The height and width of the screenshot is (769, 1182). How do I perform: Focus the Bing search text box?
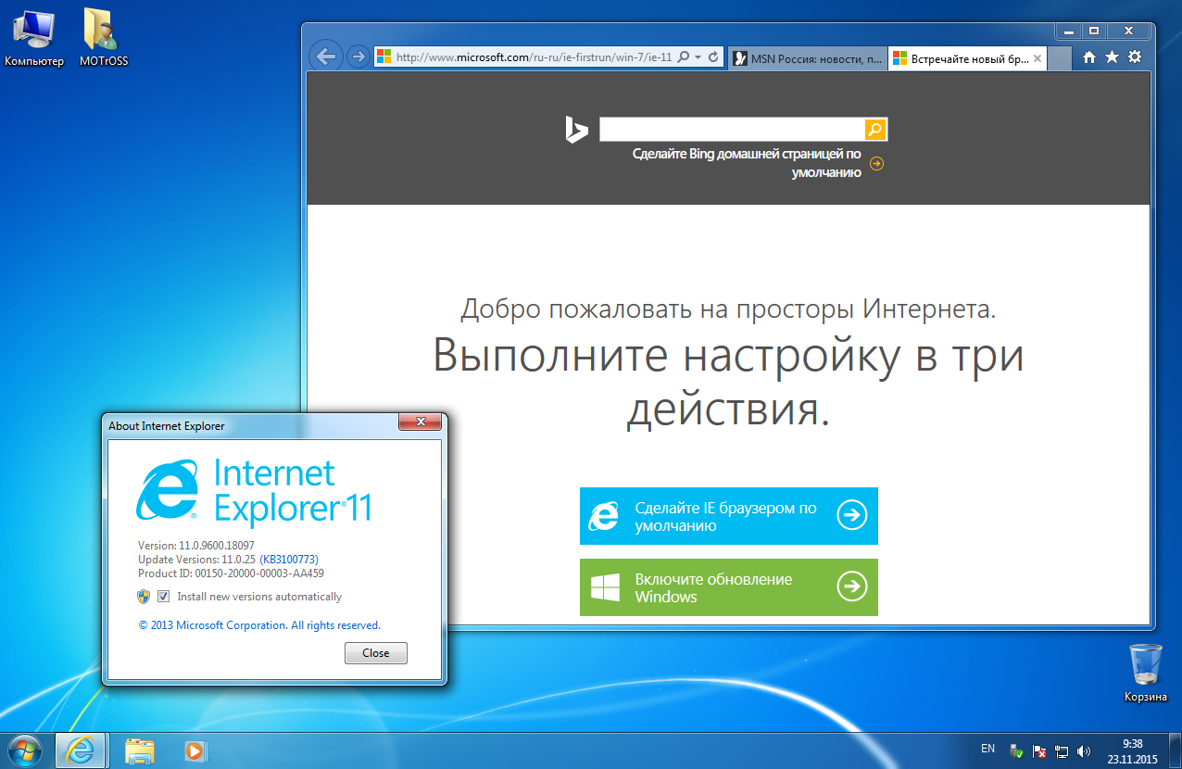coord(732,129)
